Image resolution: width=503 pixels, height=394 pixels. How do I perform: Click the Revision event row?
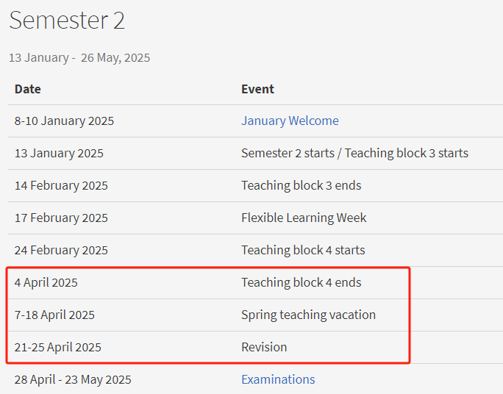pos(255,348)
